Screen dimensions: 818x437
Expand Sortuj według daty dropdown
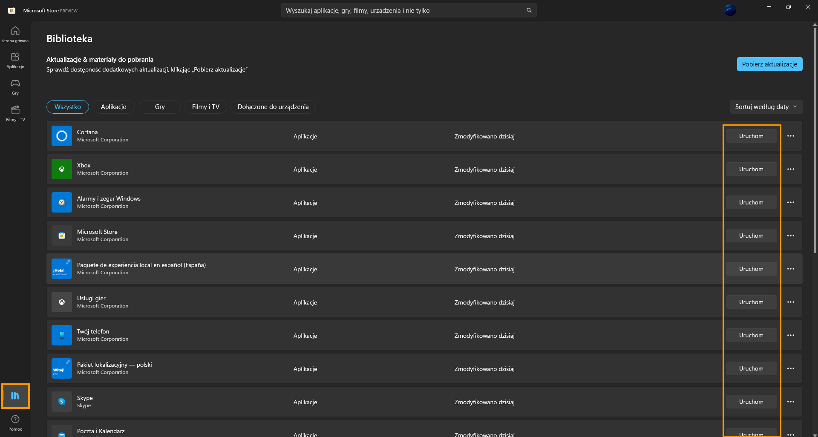click(x=766, y=107)
